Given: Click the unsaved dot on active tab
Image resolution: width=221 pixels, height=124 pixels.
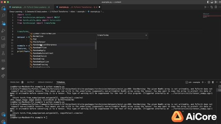Looking at the screenshot, I should 99,7.
